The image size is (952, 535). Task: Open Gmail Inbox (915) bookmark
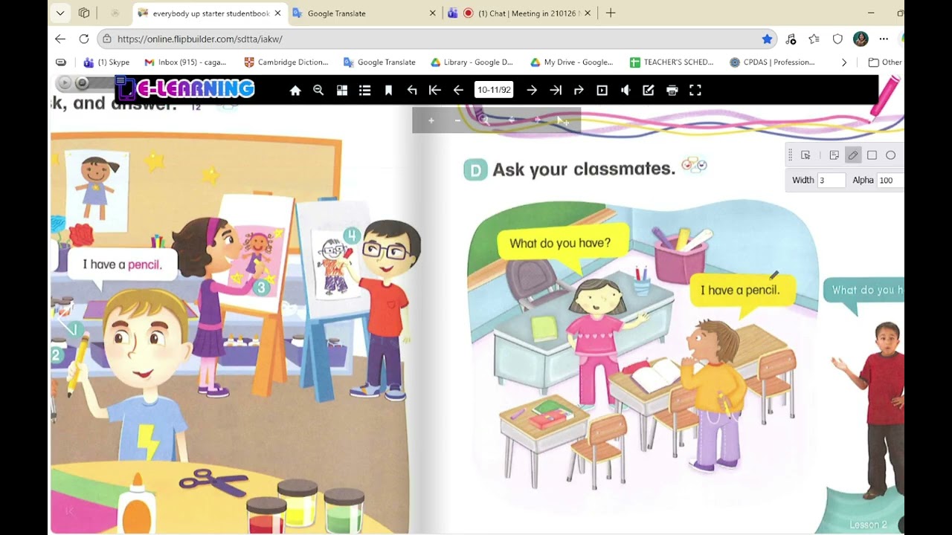[185, 62]
